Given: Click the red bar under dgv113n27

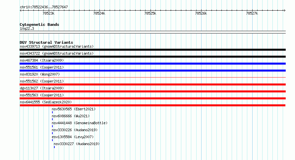Looking at the screenshot, I should pos(152,91).
